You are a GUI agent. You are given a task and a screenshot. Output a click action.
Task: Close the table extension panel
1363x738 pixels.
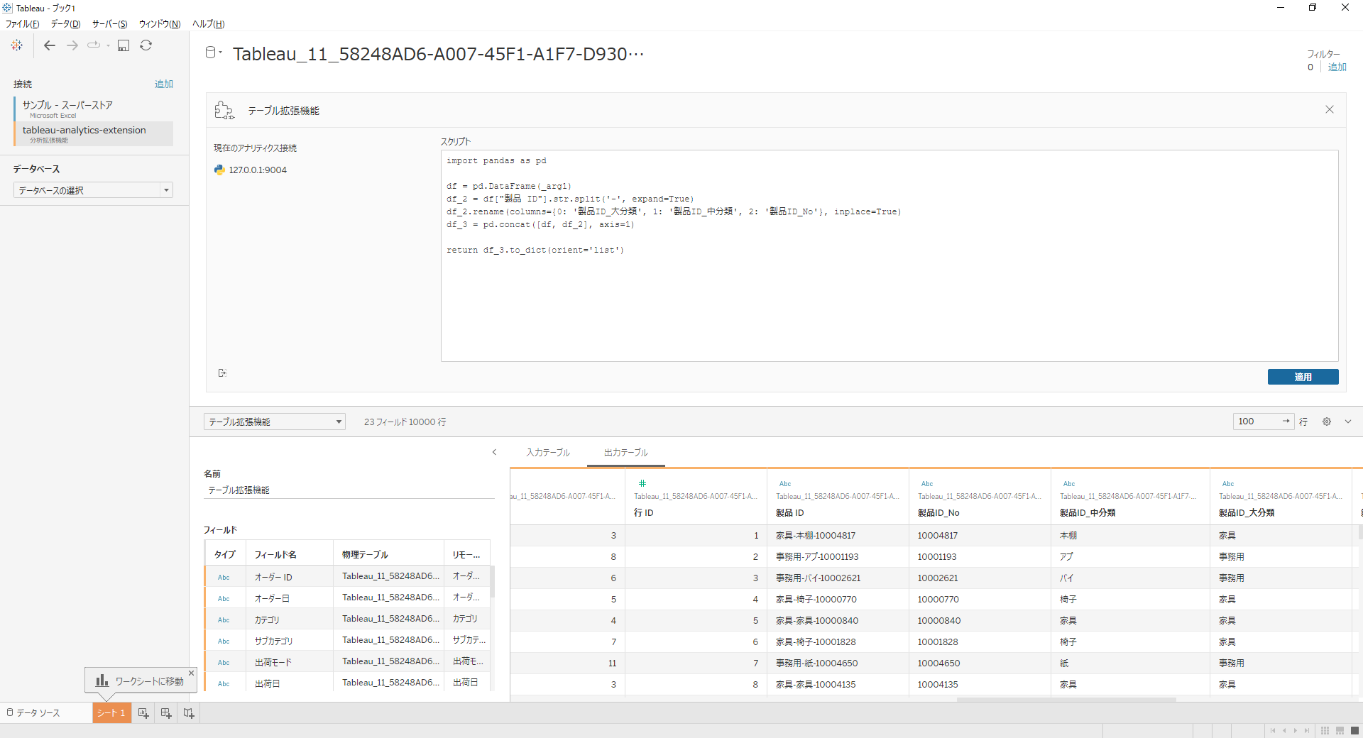(x=1330, y=109)
